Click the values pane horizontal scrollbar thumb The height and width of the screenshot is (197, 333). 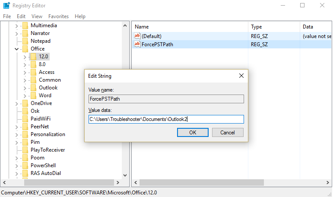click(202, 183)
